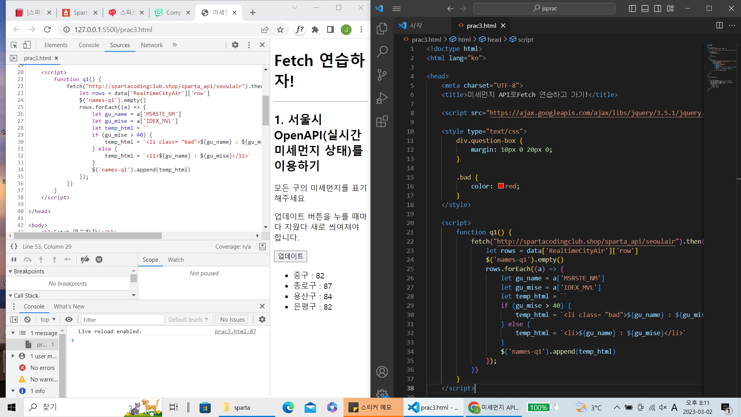
Task: Collapse '1 info' group
Action: pyautogui.click(x=13, y=391)
